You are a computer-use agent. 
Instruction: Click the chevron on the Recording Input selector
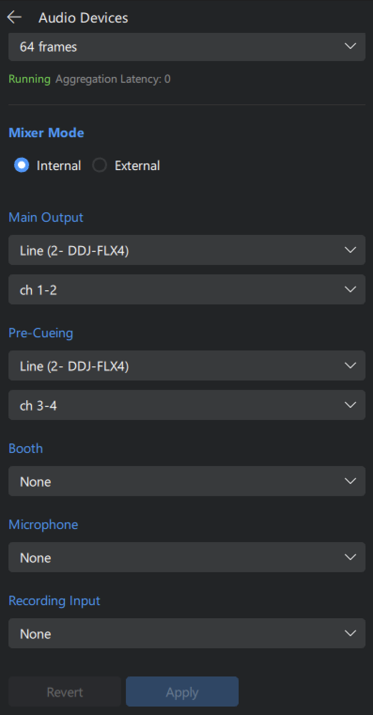point(350,633)
